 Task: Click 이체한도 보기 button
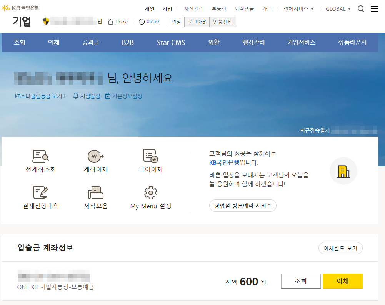[340, 248]
